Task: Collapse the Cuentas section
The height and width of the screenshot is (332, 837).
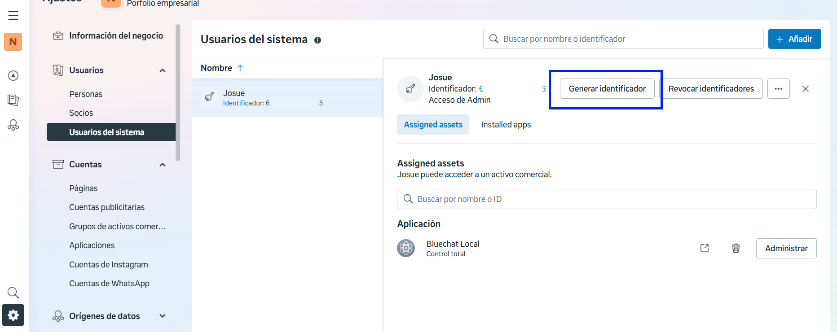Action: [163, 165]
